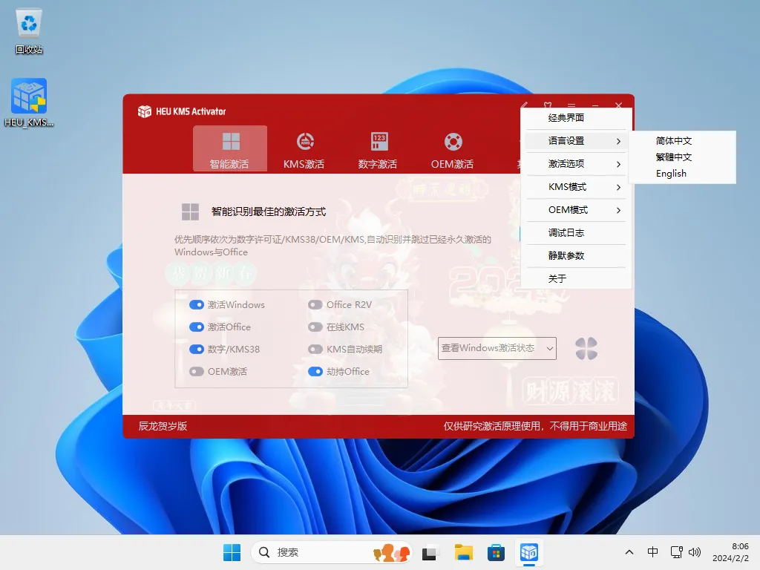Image resolution: width=760 pixels, height=570 pixels.
Task: Click the Windows logo beside 智能识别最佳的激活方式
Action: pyautogui.click(x=190, y=212)
